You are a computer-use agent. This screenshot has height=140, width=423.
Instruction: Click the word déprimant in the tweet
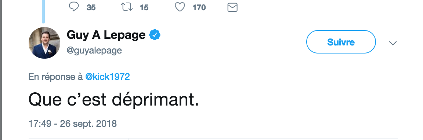(x=155, y=100)
